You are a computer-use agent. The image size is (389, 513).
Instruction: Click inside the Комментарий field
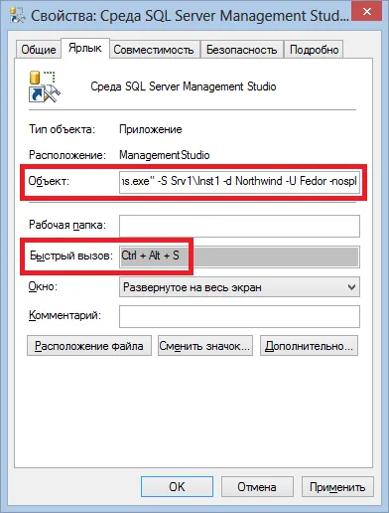tap(239, 316)
